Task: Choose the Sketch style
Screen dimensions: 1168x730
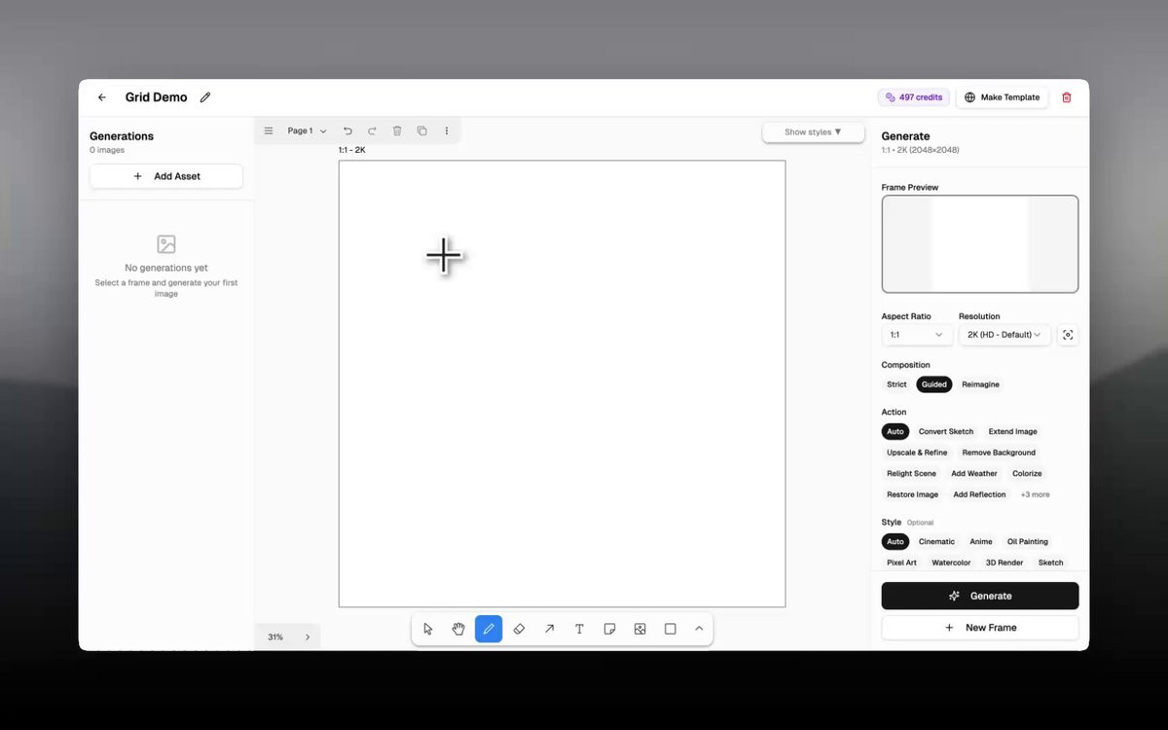Action: point(1050,563)
